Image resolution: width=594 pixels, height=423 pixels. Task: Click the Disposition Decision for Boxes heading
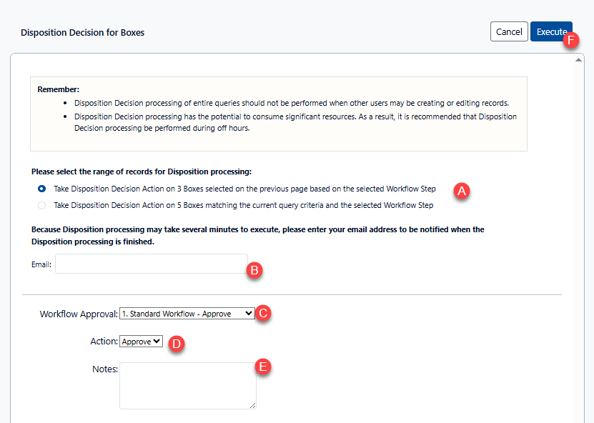tap(82, 33)
